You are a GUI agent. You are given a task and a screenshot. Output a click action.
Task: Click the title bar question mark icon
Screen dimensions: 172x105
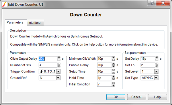pos(152,3)
